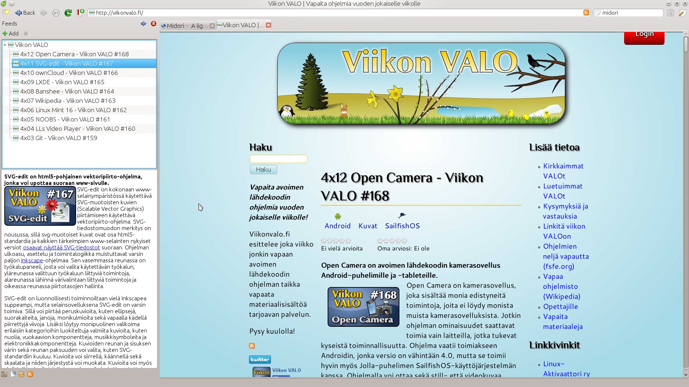Open Kirkkaimmat VALOt link

[563, 171]
